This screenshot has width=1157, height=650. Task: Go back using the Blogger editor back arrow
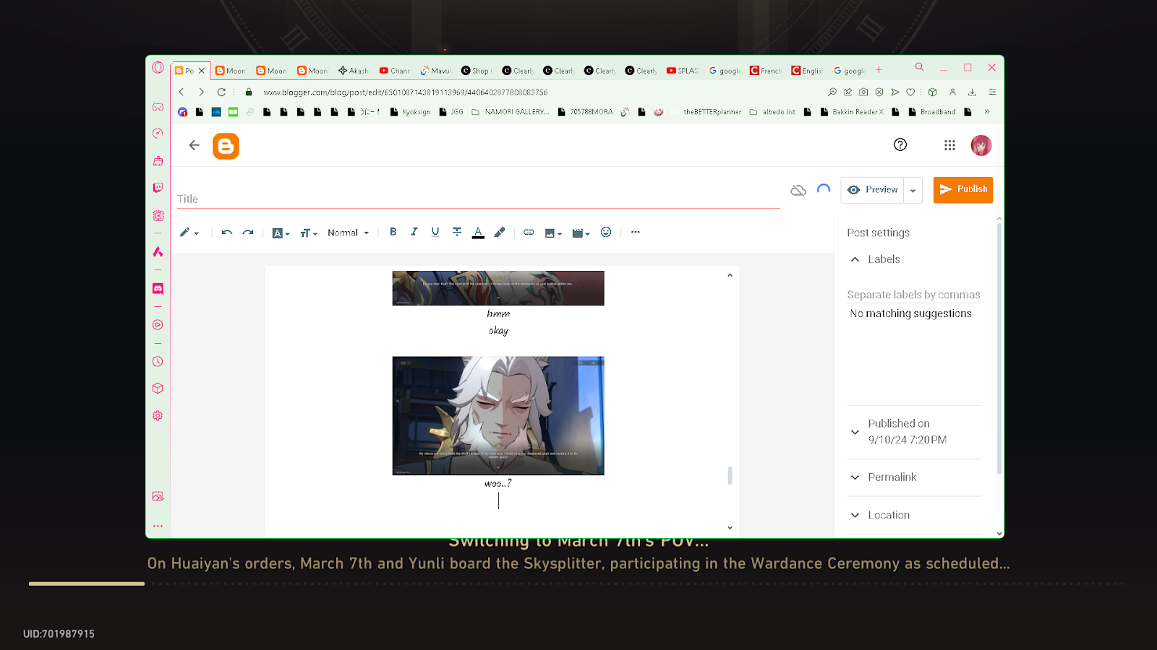click(x=194, y=145)
